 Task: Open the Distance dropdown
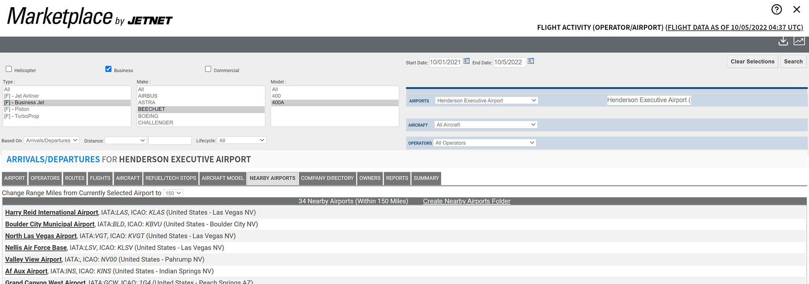click(126, 140)
